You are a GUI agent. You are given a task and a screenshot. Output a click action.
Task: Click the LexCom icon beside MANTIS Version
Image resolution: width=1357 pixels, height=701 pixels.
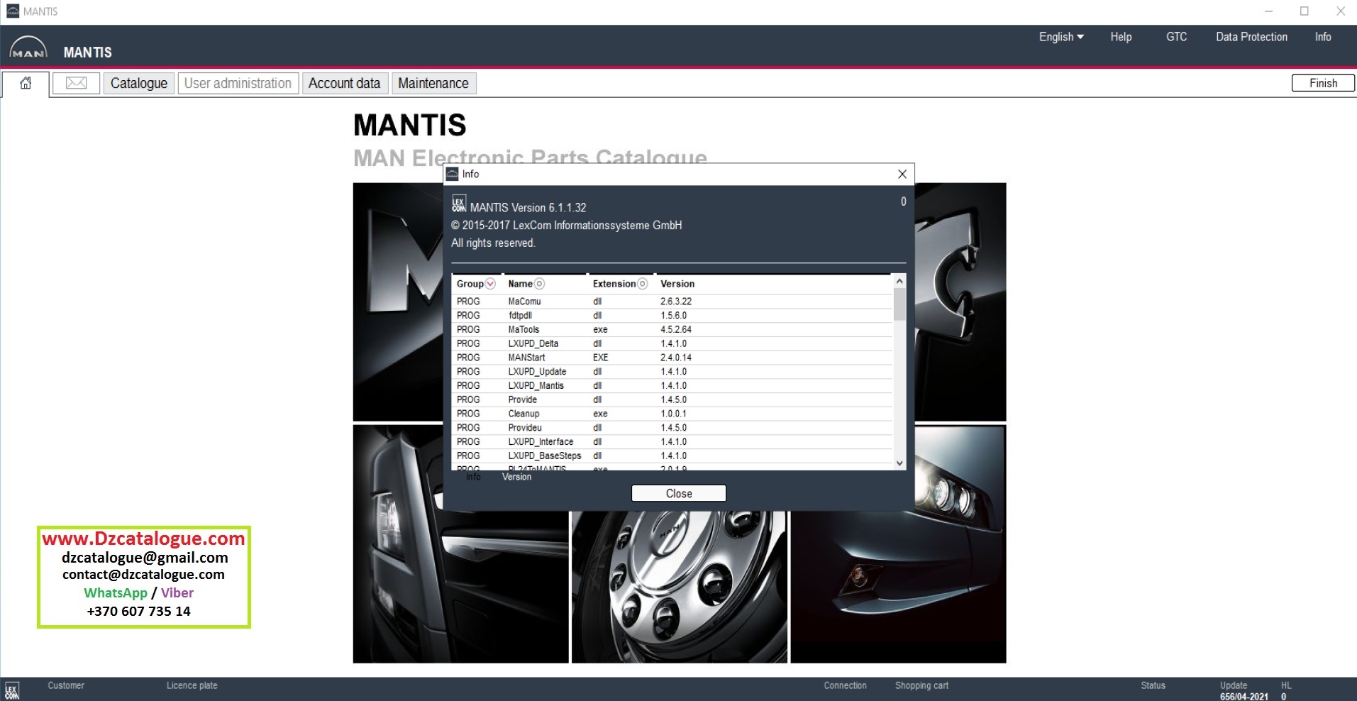pos(459,204)
